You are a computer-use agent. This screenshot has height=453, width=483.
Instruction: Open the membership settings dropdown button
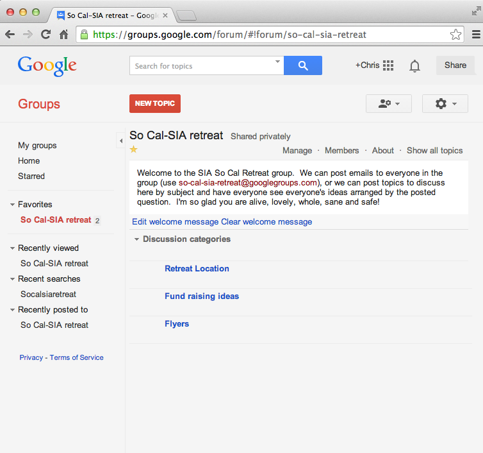389,104
